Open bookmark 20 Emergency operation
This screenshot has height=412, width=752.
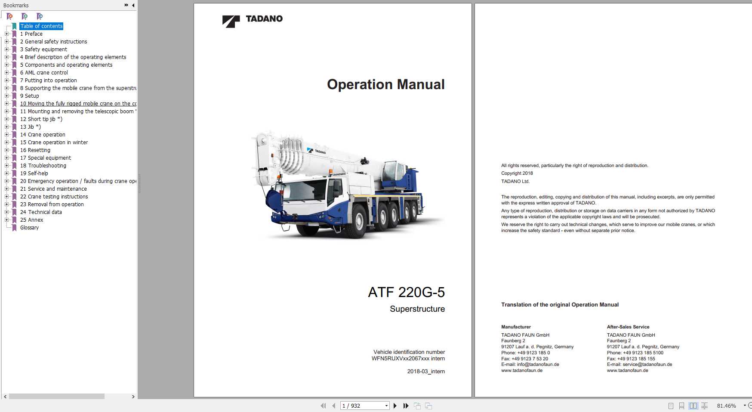click(x=78, y=181)
